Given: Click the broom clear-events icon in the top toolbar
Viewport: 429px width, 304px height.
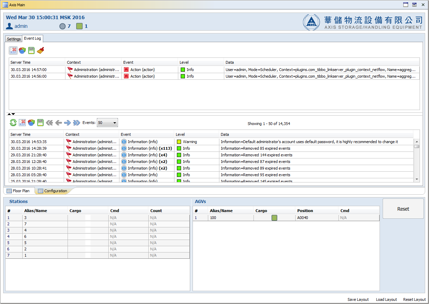Looking at the screenshot, I should pyautogui.click(x=40, y=50).
